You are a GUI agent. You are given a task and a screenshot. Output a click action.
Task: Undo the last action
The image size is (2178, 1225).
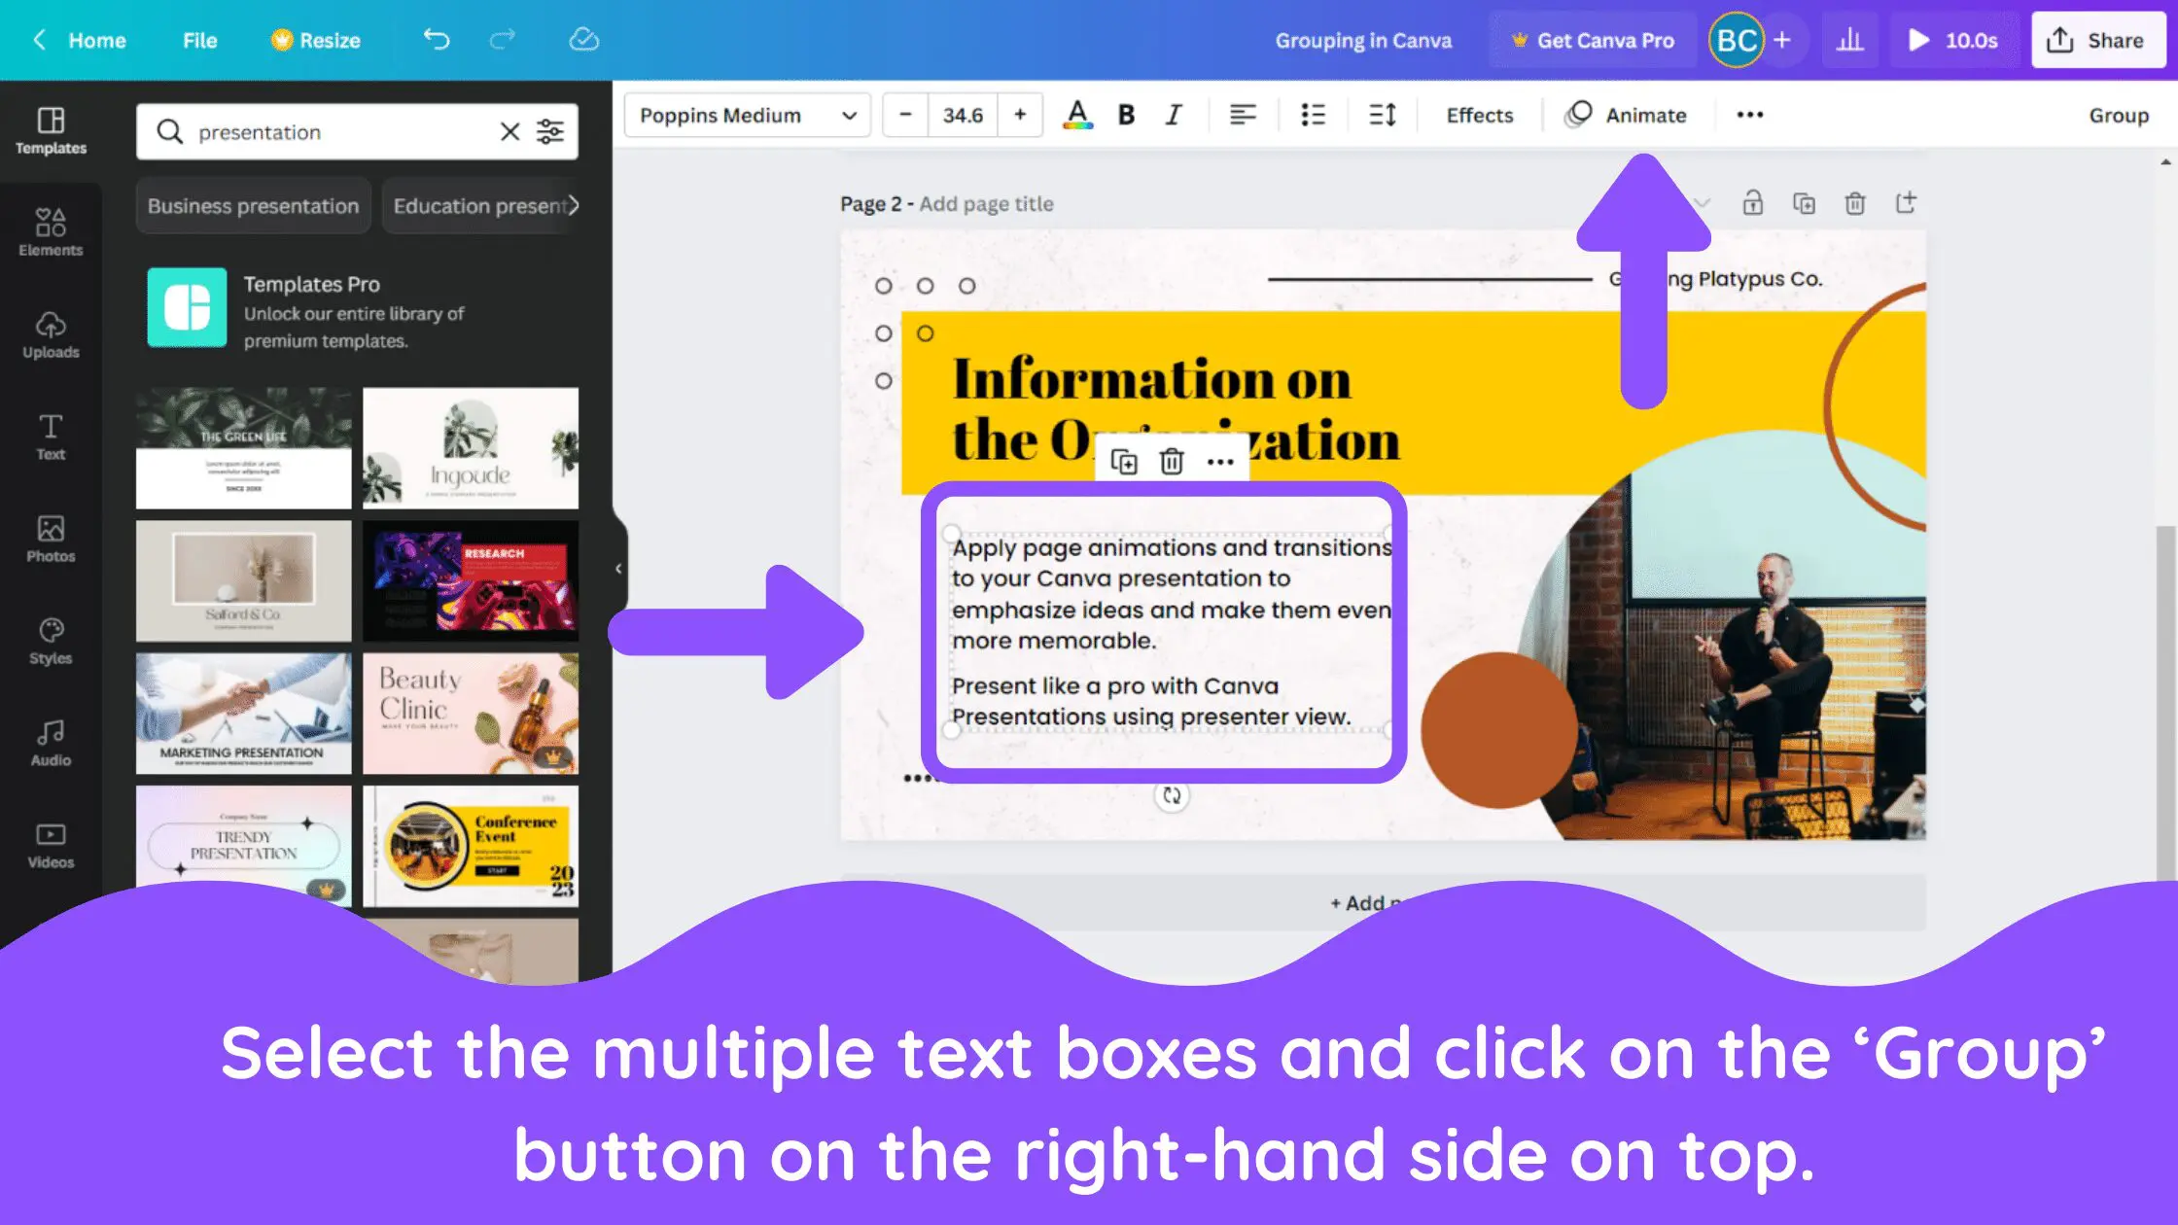click(437, 40)
